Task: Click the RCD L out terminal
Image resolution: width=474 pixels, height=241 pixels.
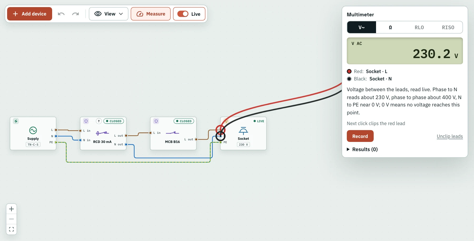Action: (x=126, y=136)
